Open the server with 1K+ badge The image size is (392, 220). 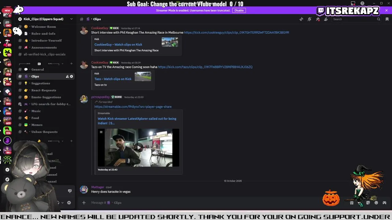7,150
